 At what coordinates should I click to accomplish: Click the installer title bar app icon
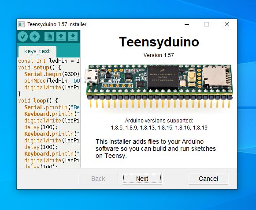coord(22,24)
